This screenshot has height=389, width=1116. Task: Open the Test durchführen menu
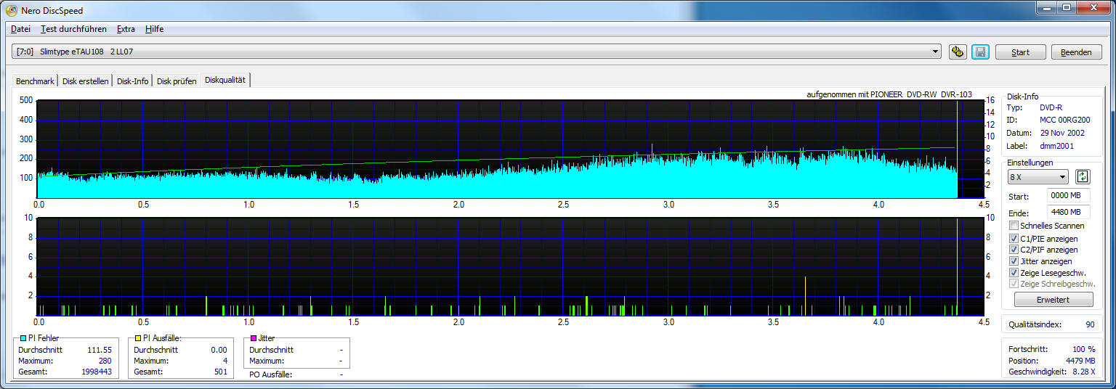pos(73,29)
